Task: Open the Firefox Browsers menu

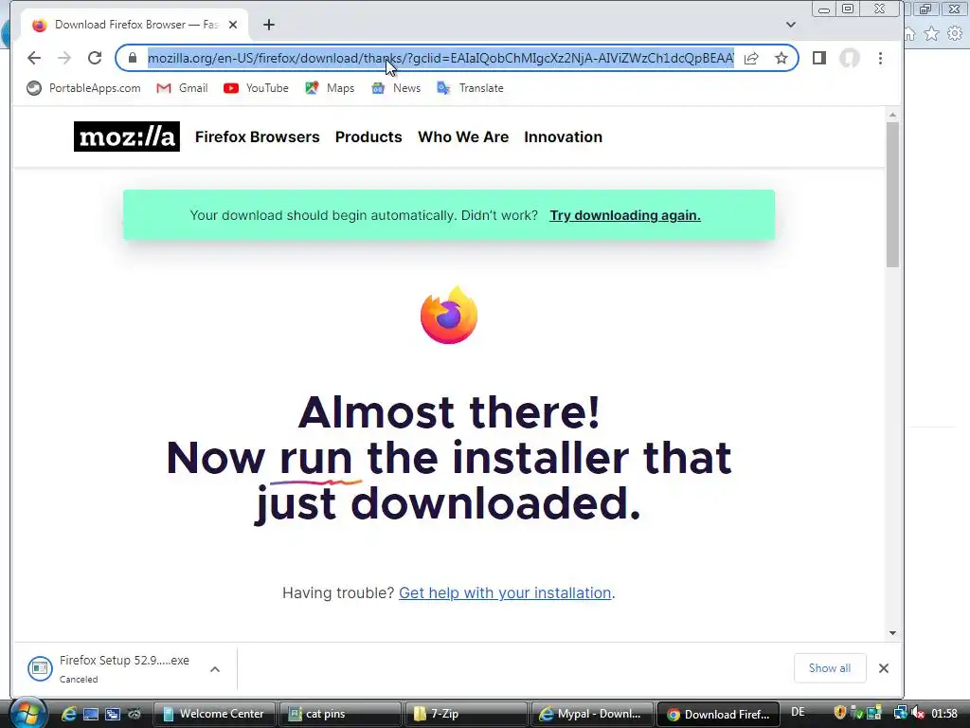Action: click(258, 136)
